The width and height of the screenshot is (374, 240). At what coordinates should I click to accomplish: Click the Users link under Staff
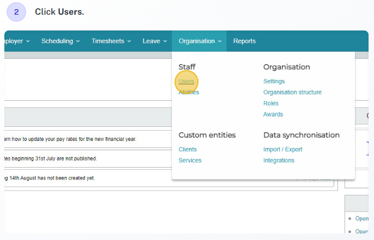click(x=186, y=81)
